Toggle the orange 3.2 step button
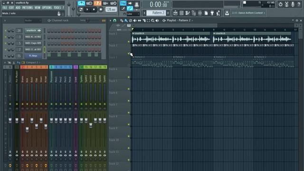Viewport: 304px width, 171px height. [97, 3]
